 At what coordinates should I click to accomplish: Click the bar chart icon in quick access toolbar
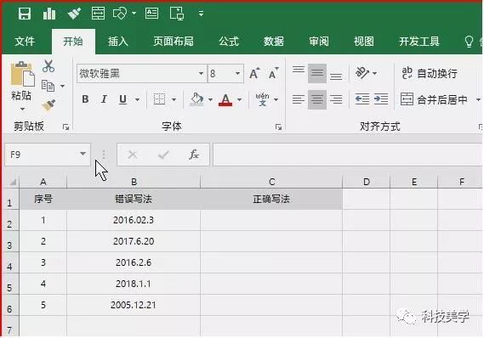[x=49, y=14]
